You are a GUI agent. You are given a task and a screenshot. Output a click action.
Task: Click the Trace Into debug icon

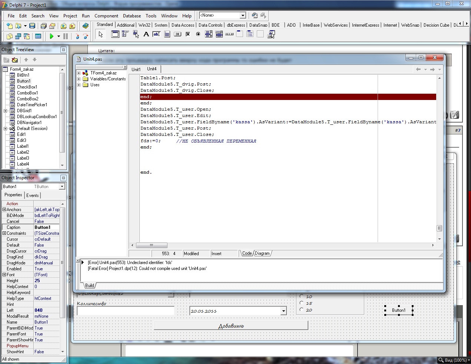click(77, 36)
